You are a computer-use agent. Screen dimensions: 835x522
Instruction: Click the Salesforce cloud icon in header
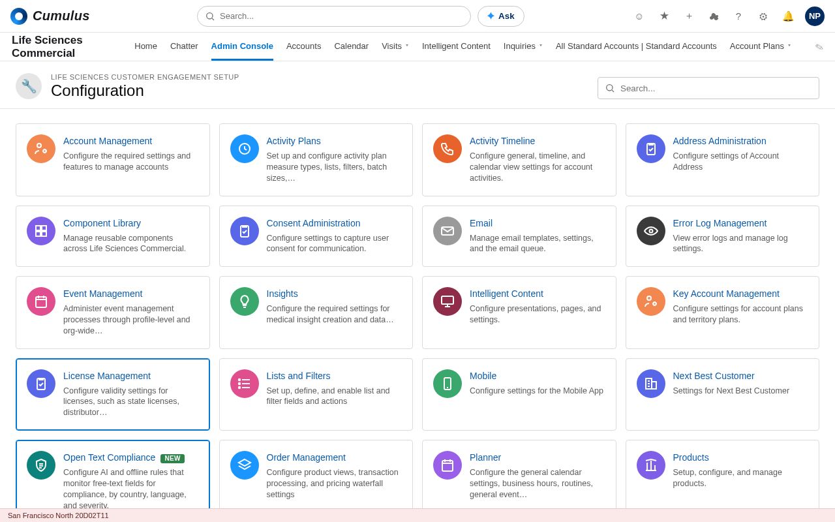(x=714, y=16)
